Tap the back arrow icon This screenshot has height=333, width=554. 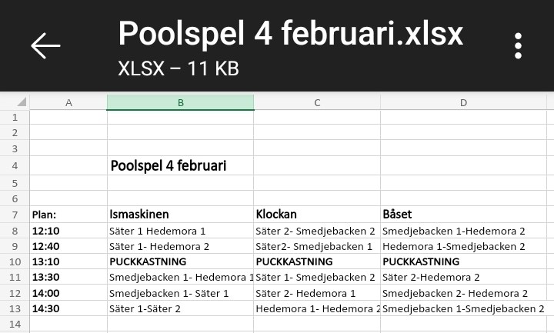45,45
